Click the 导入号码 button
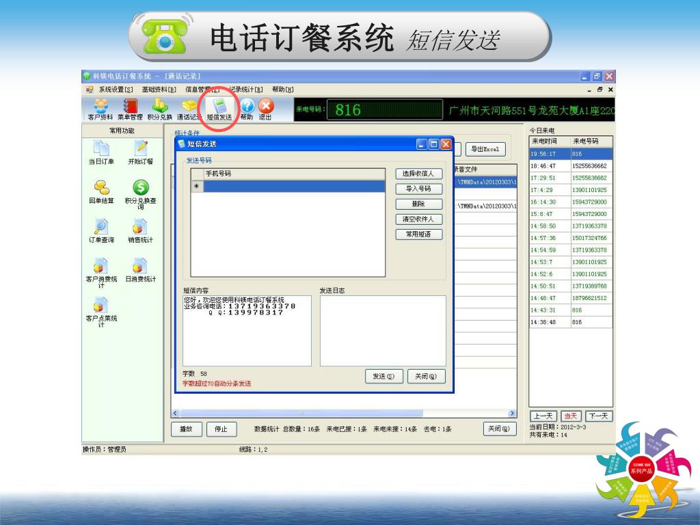 419,189
